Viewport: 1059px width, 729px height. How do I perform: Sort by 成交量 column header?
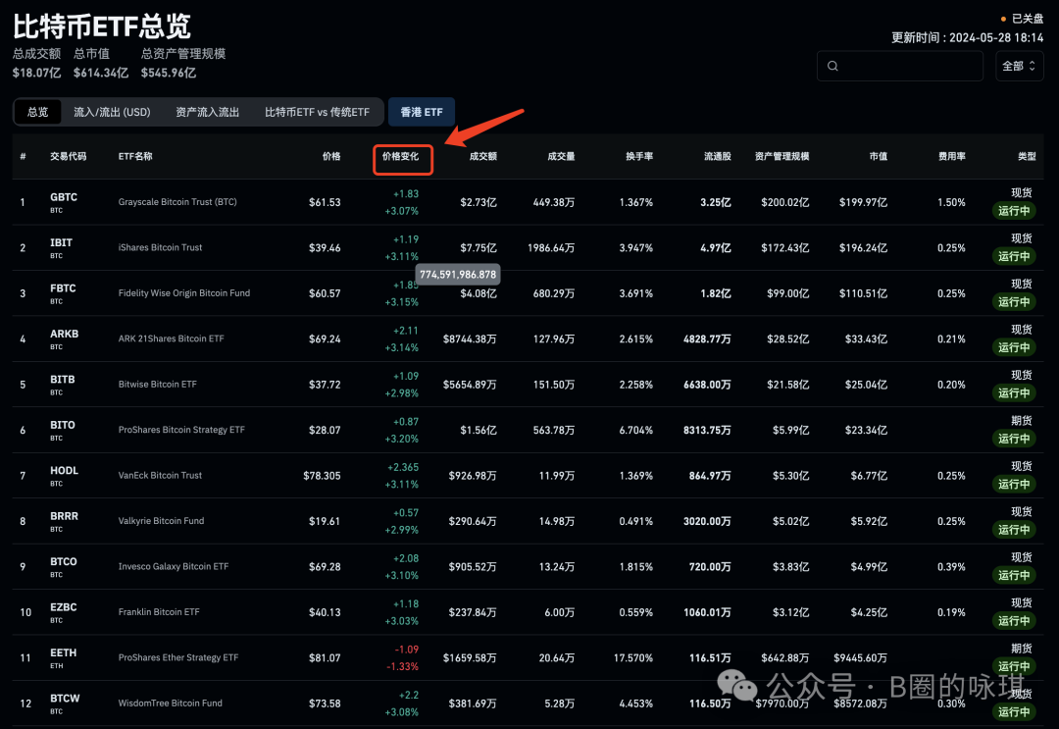561,157
